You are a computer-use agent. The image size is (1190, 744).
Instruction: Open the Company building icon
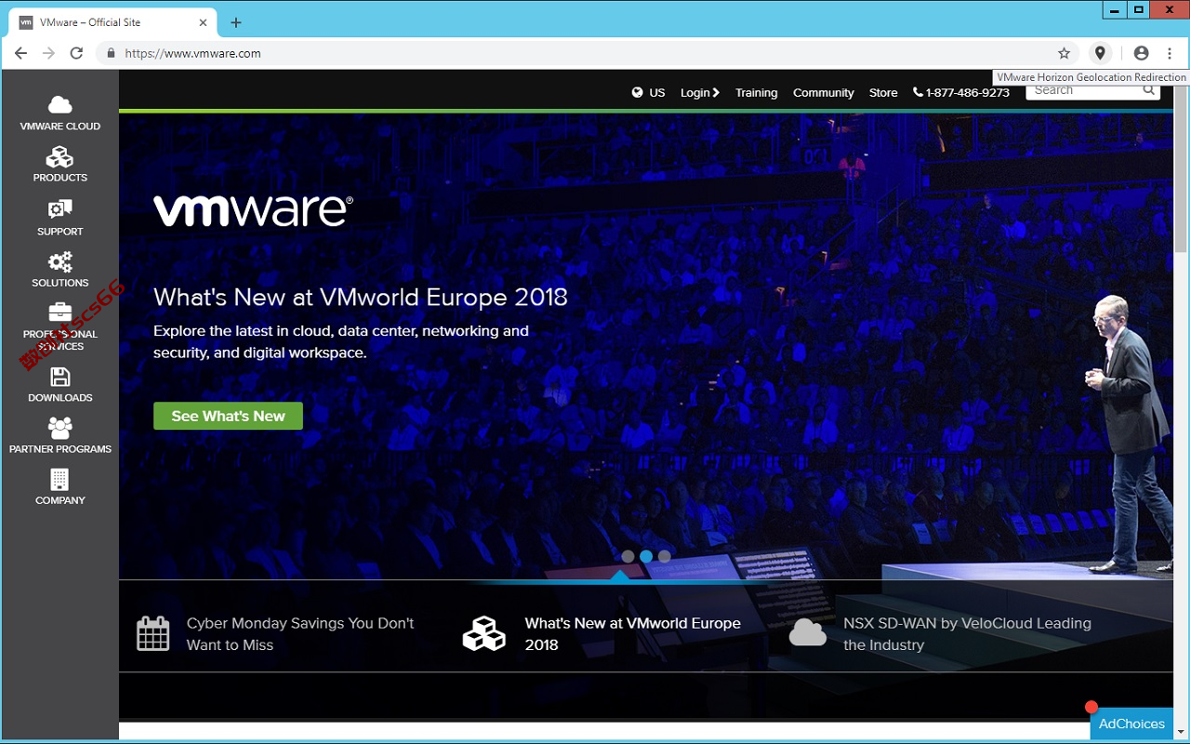pyautogui.click(x=59, y=479)
